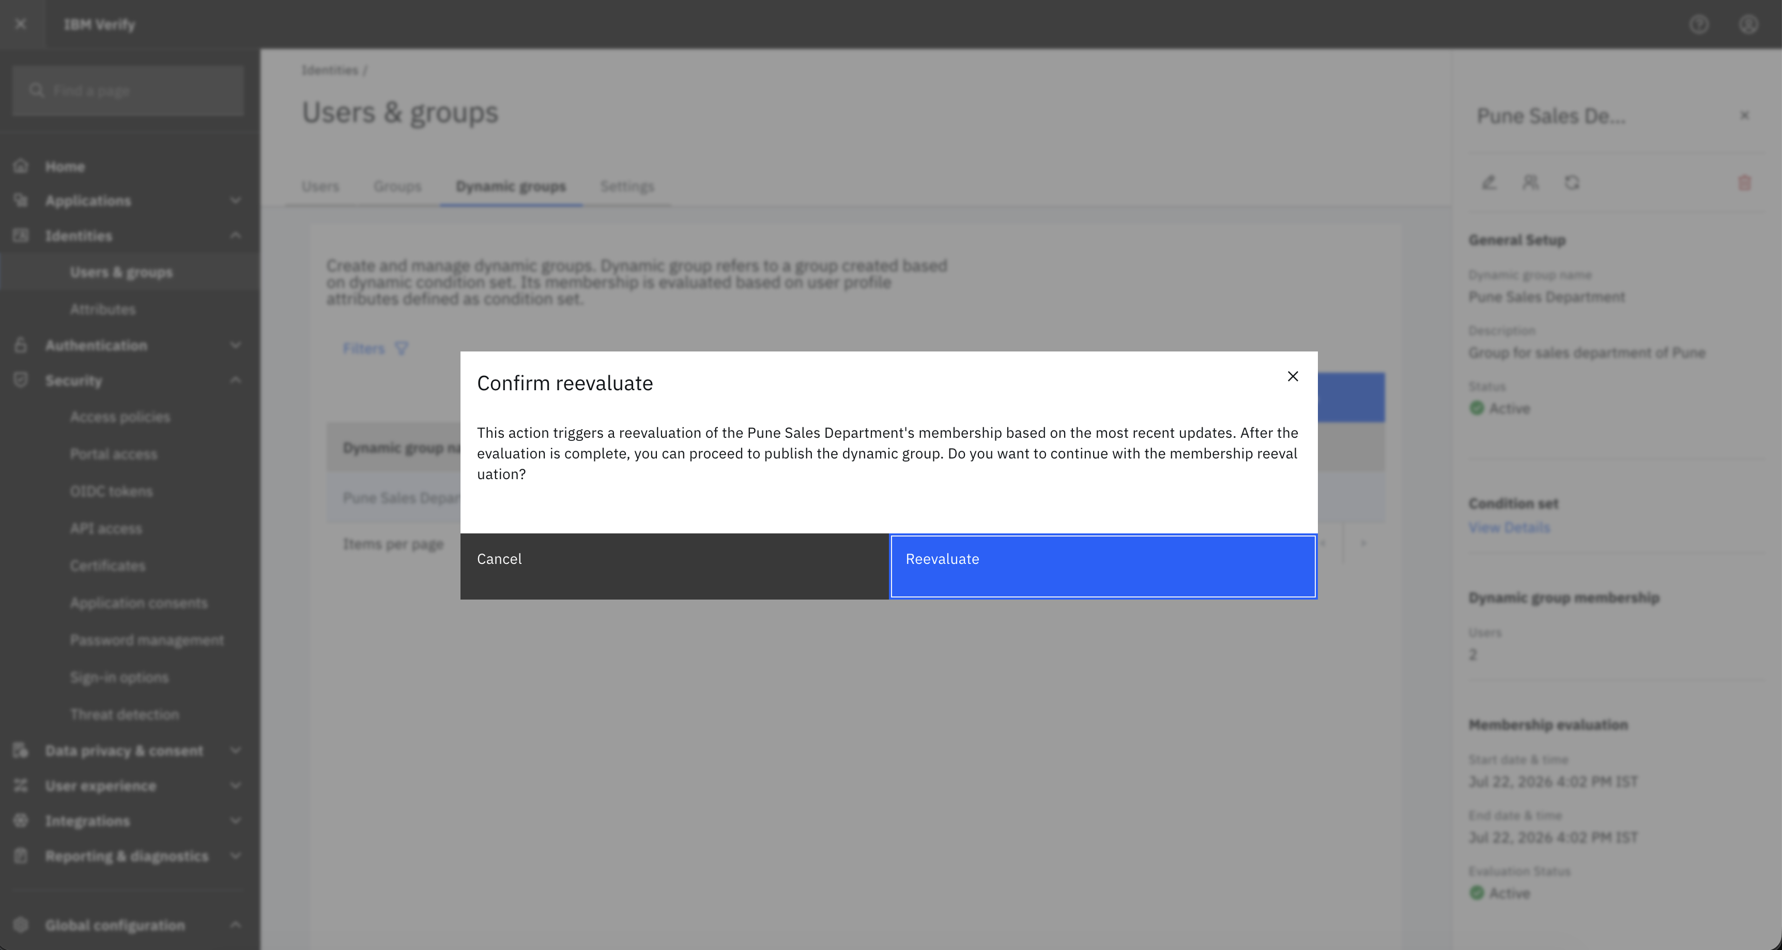Click the red delete trash icon

click(1744, 182)
